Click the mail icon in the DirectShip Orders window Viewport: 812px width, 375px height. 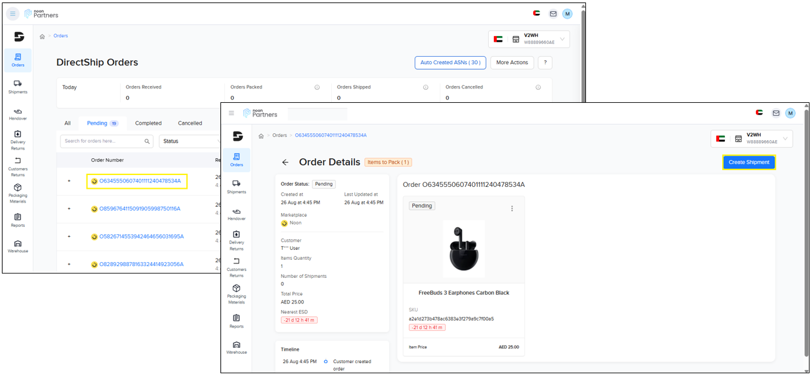pyautogui.click(x=553, y=14)
